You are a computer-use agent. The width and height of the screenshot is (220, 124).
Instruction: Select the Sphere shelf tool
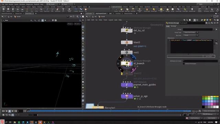coord(8,10)
